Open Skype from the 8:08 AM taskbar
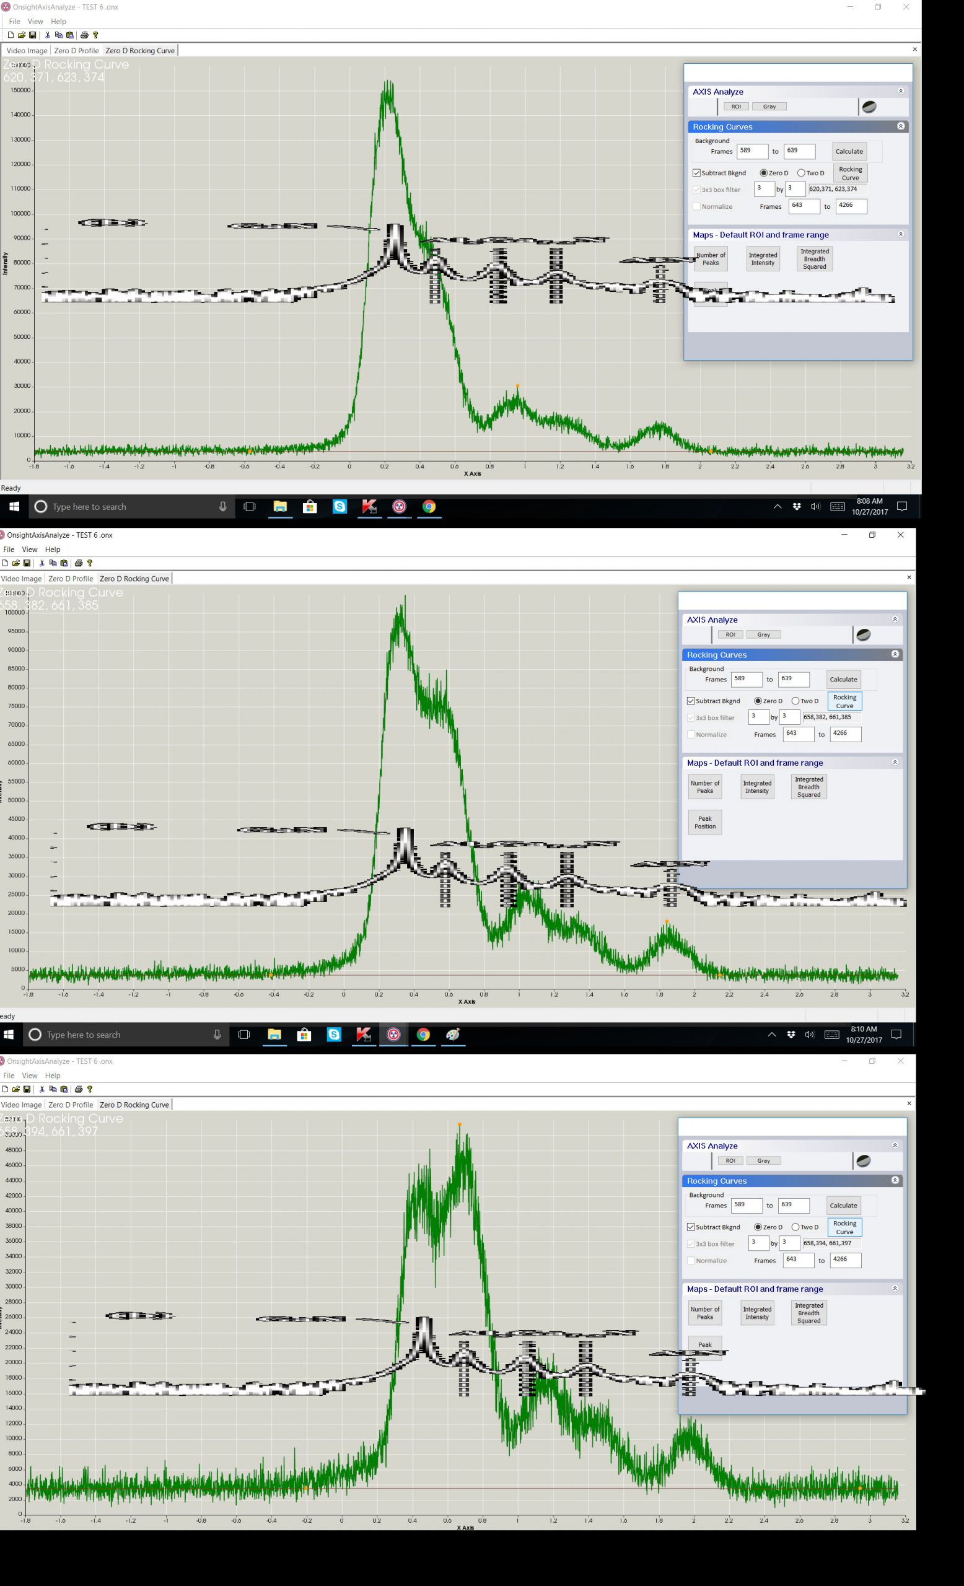This screenshot has width=964, height=1586. click(339, 507)
